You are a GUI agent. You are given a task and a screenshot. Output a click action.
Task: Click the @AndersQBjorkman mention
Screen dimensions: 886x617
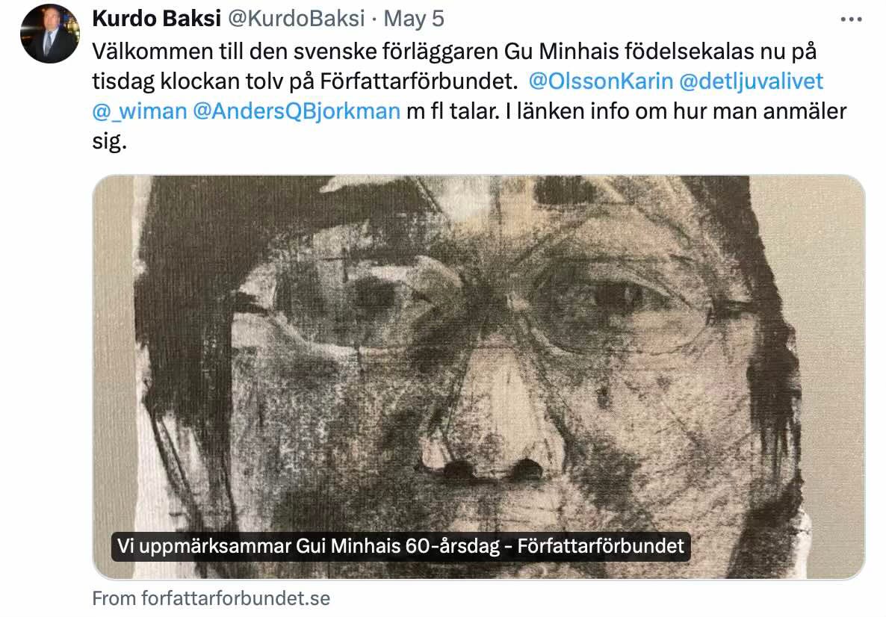(297, 111)
